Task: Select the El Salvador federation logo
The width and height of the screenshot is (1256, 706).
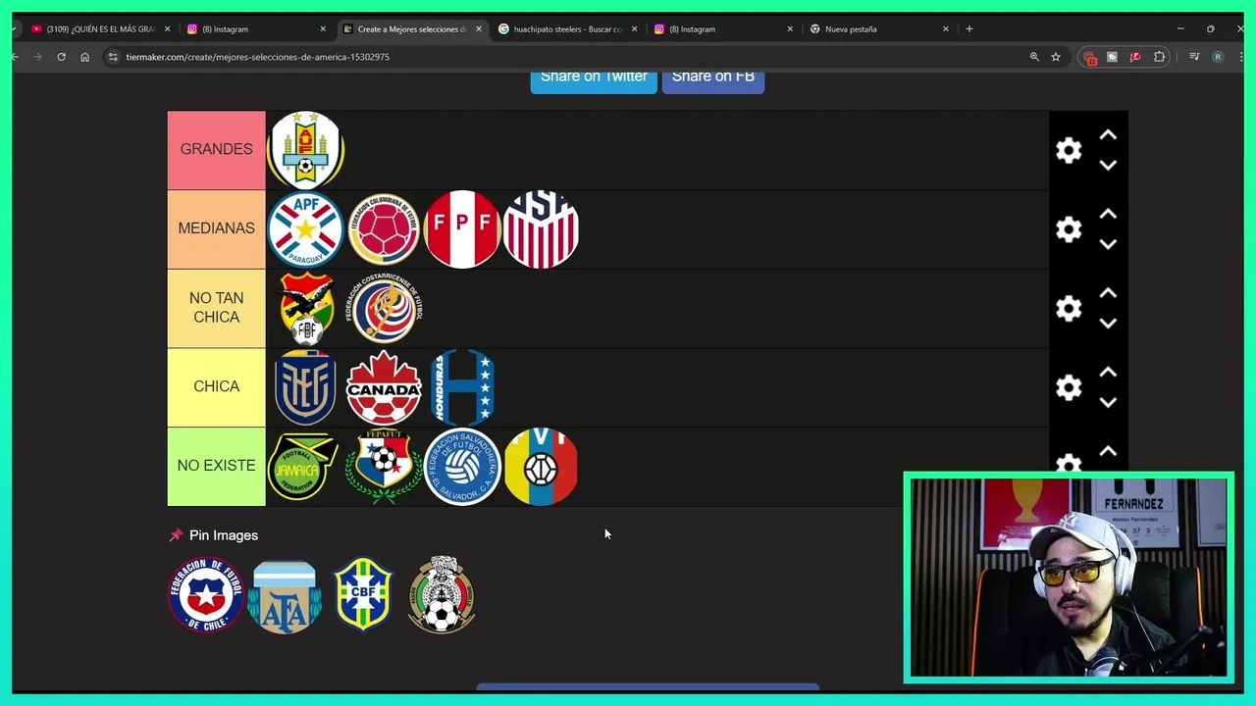Action: pos(462,467)
